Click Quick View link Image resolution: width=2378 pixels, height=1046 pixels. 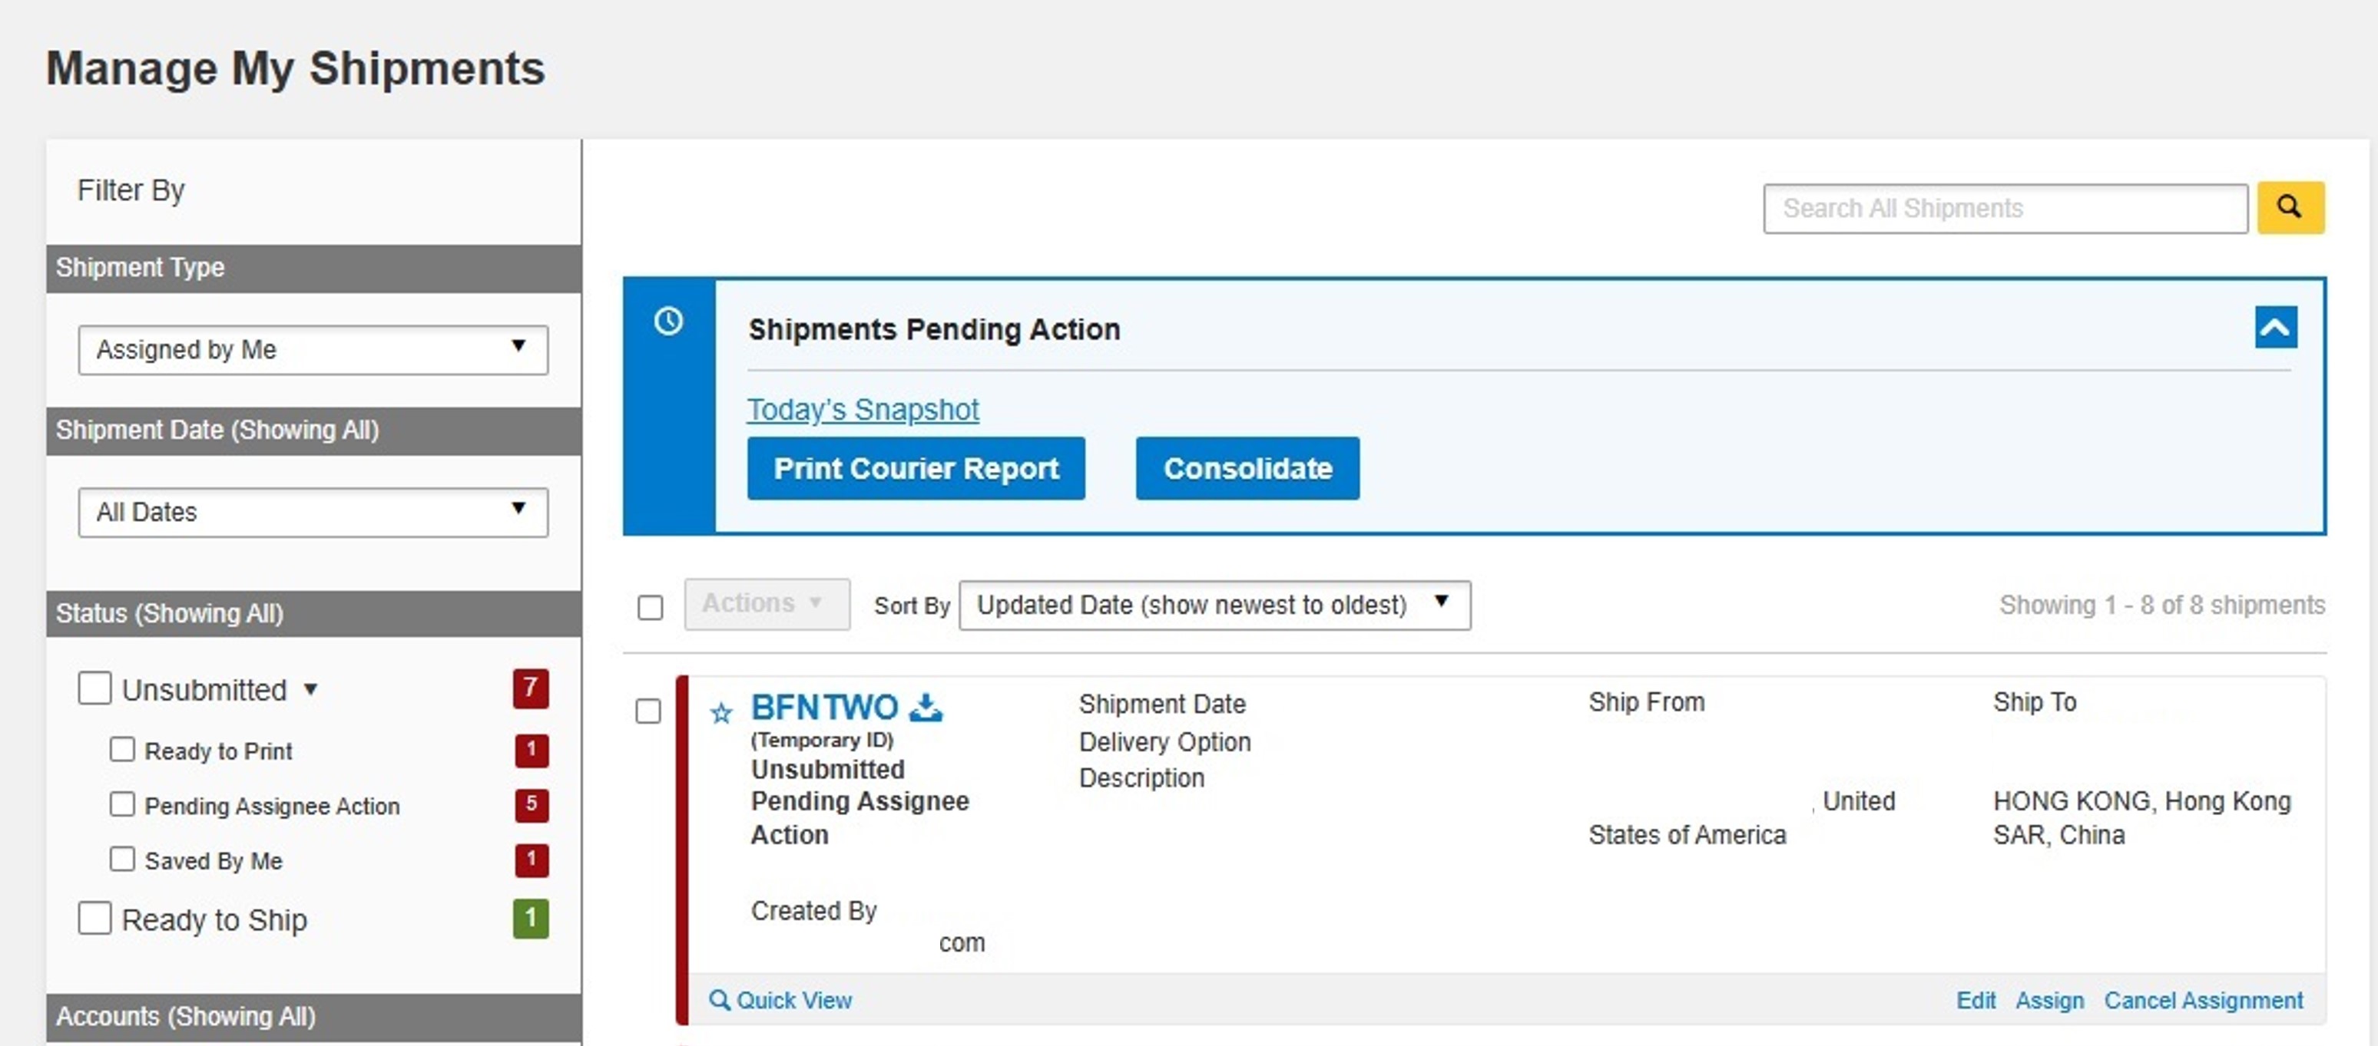(793, 1000)
